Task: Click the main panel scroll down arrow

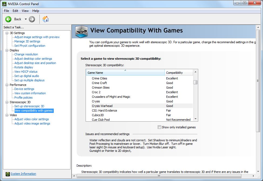Action: click(258, 172)
